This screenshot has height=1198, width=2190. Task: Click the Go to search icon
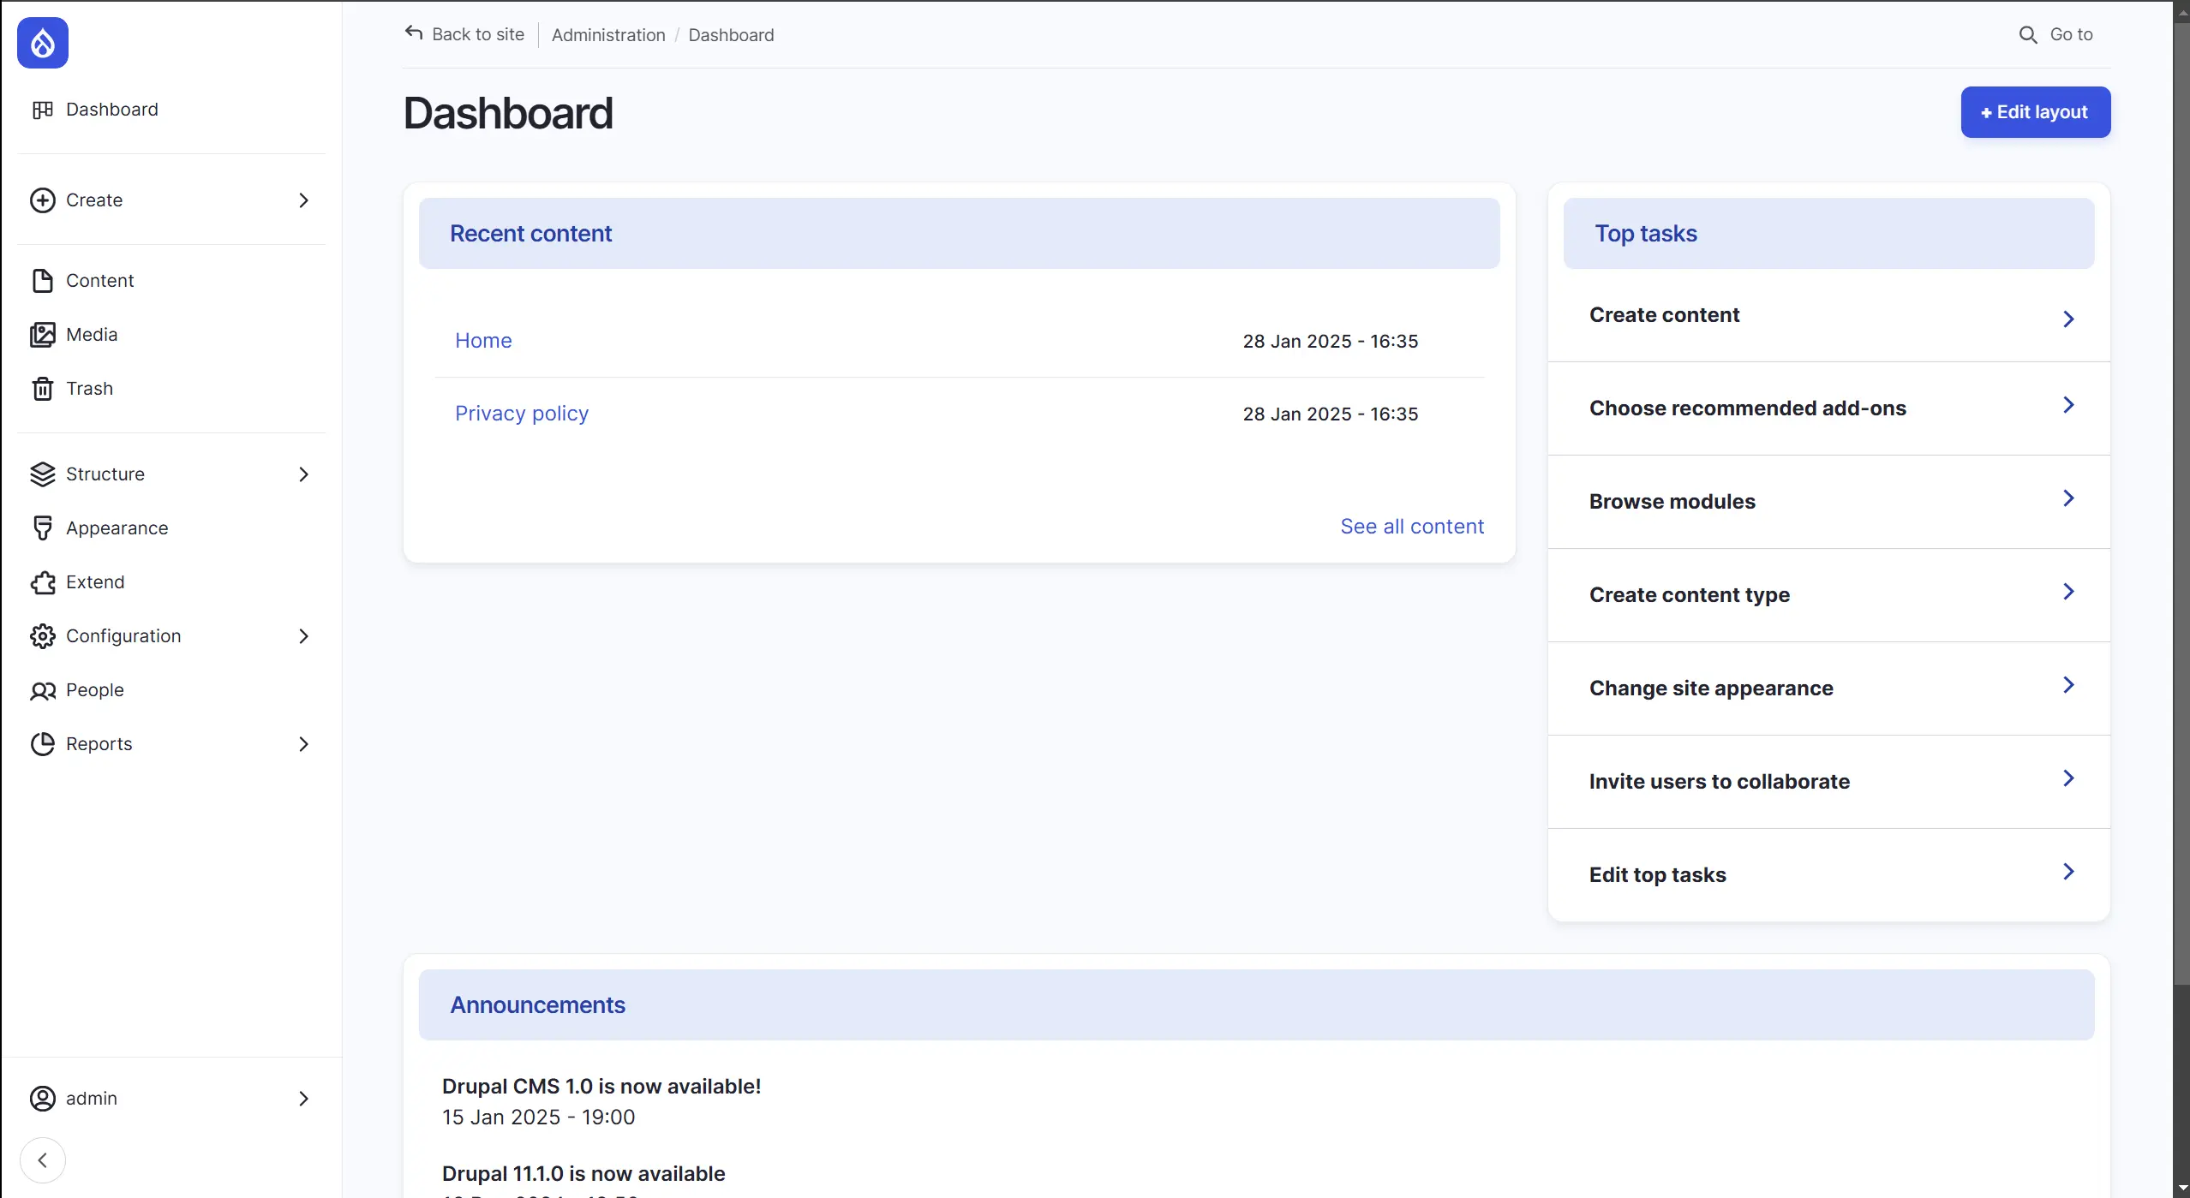coord(2027,35)
